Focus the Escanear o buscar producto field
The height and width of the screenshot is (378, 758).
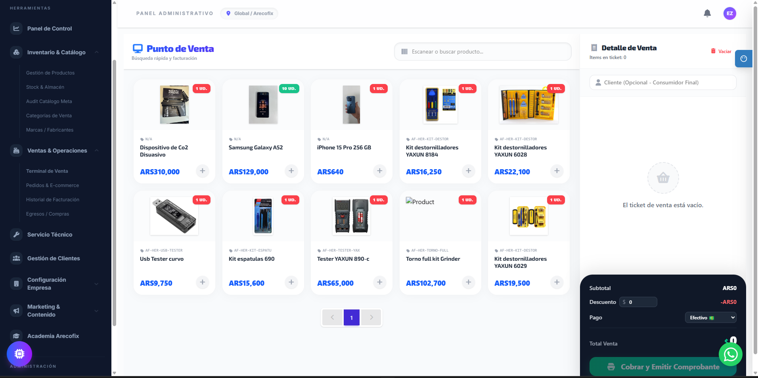(483, 52)
